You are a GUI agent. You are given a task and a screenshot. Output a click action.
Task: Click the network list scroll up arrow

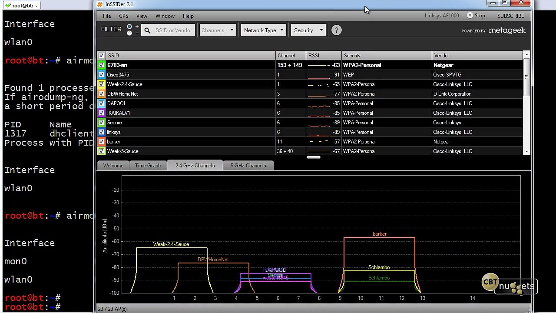[527, 55]
